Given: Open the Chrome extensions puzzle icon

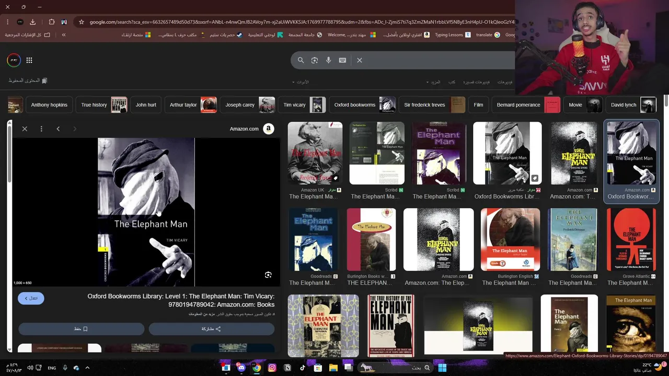Looking at the screenshot, I should 51,22.
